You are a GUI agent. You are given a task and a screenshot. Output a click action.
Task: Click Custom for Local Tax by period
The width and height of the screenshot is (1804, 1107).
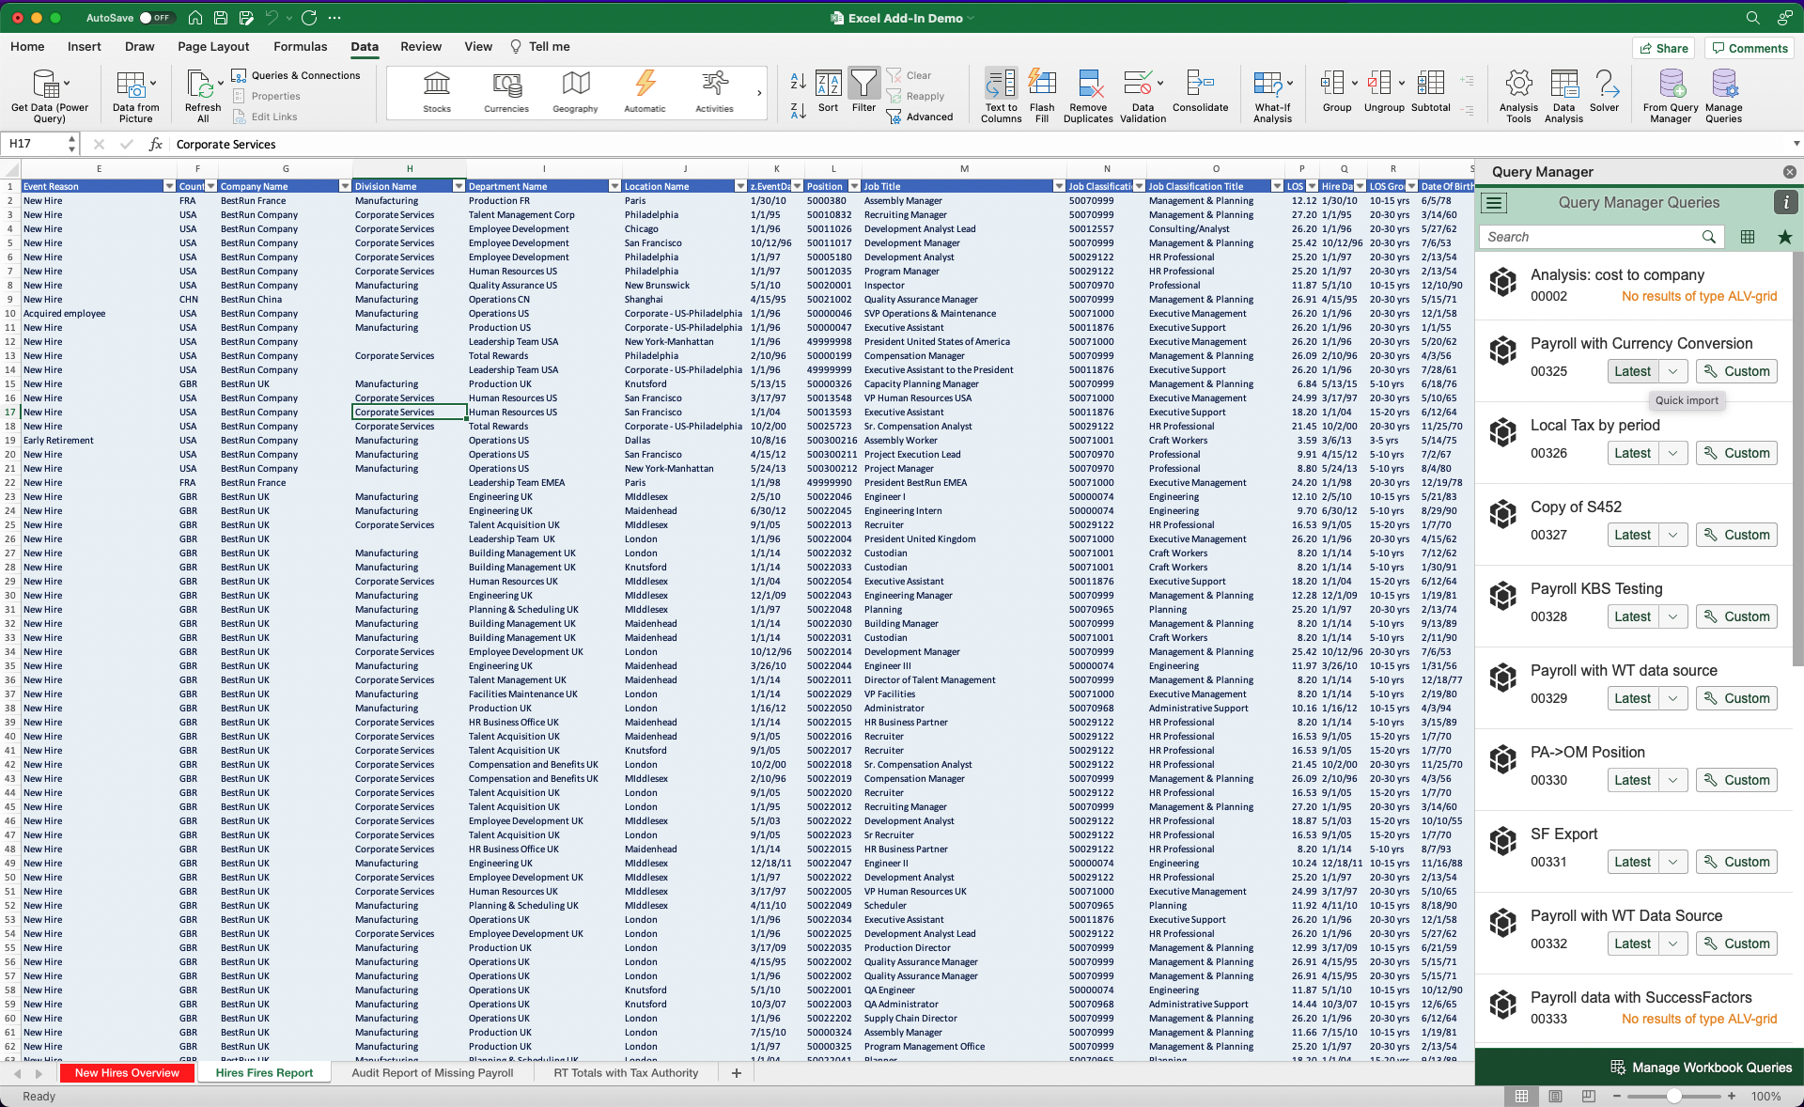tap(1736, 452)
